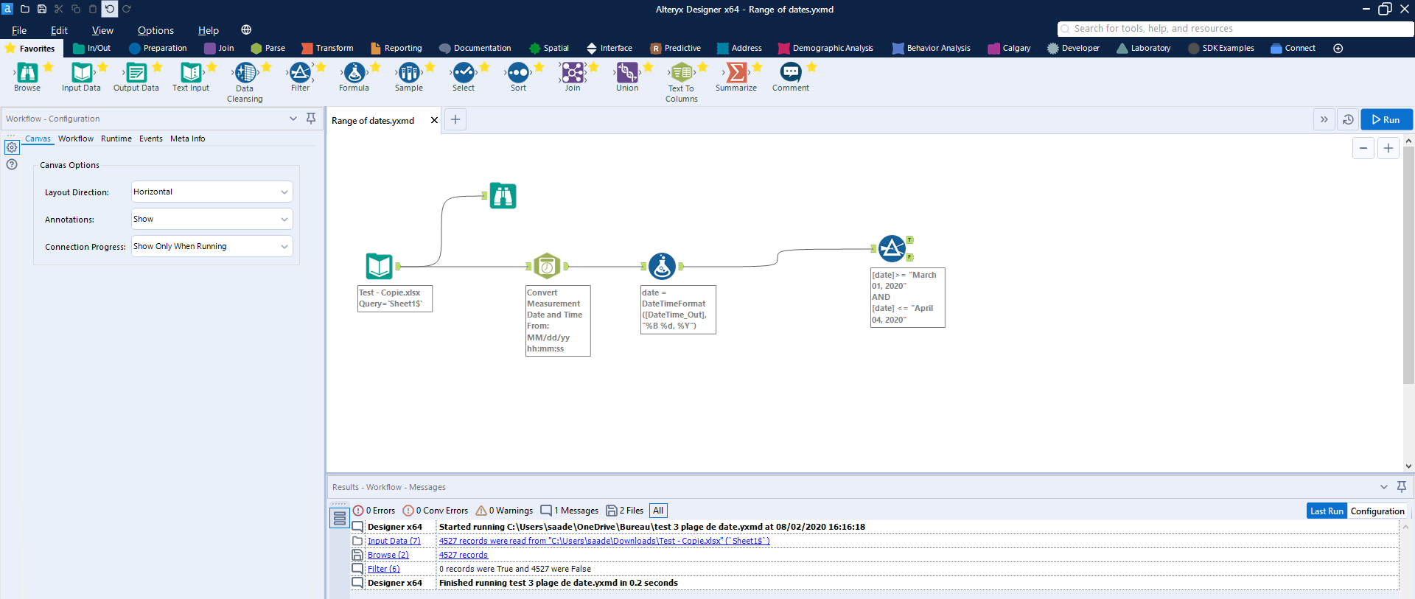Run the workflow

(x=1386, y=119)
